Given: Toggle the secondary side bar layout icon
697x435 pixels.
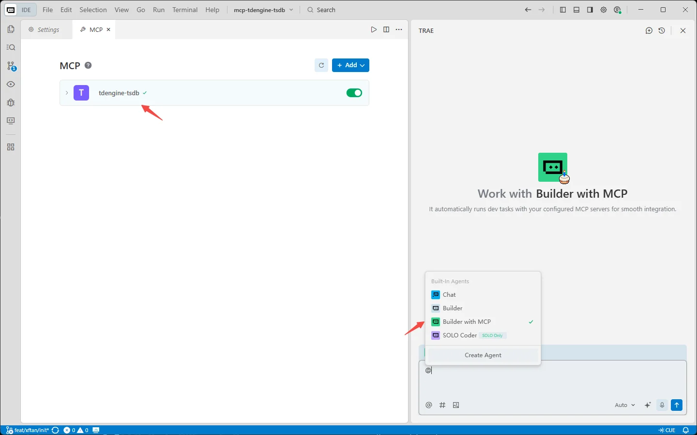Looking at the screenshot, I should coord(590,10).
